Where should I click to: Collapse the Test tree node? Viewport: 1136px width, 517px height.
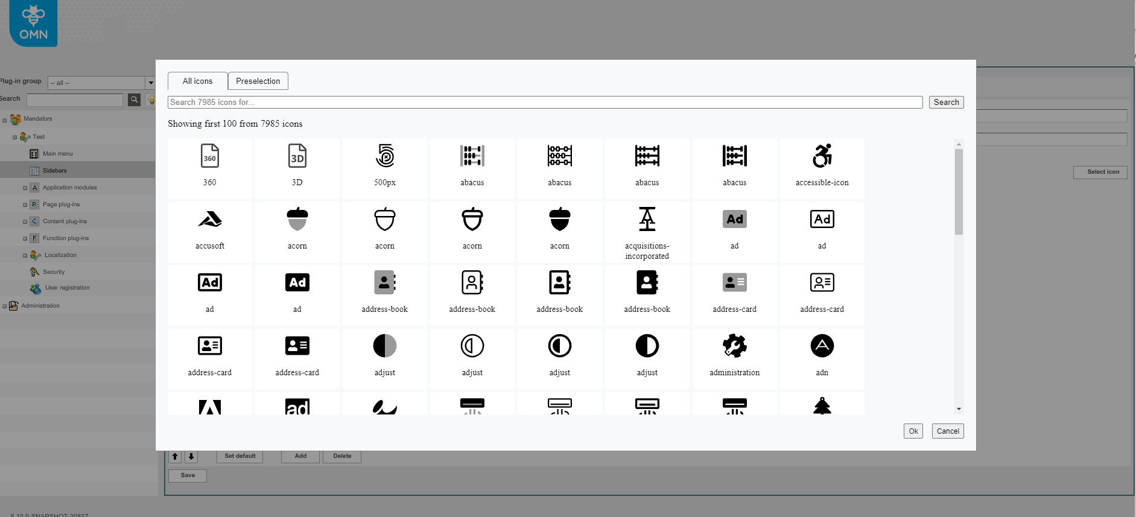tap(15, 138)
